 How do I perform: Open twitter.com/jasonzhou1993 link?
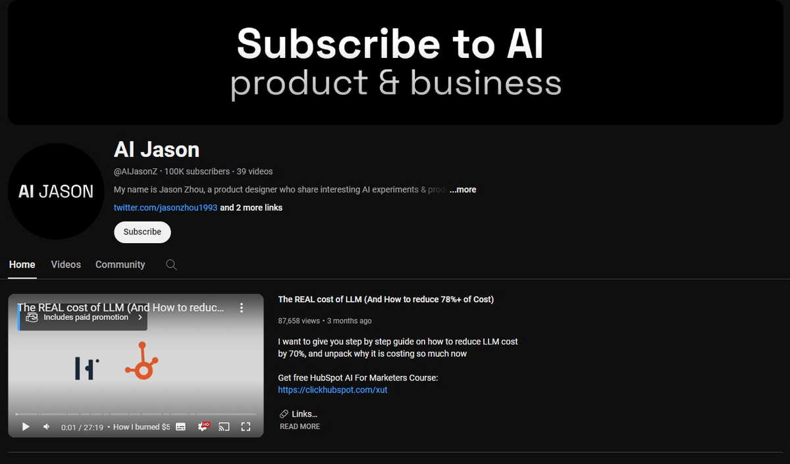pyautogui.click(x=165, y=208)
